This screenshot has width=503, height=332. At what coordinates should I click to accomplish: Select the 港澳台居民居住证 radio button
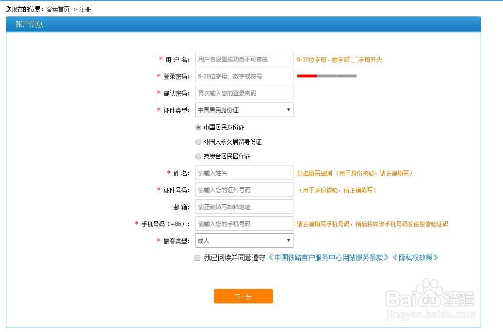pyautogui.click(x=198, y=156)
